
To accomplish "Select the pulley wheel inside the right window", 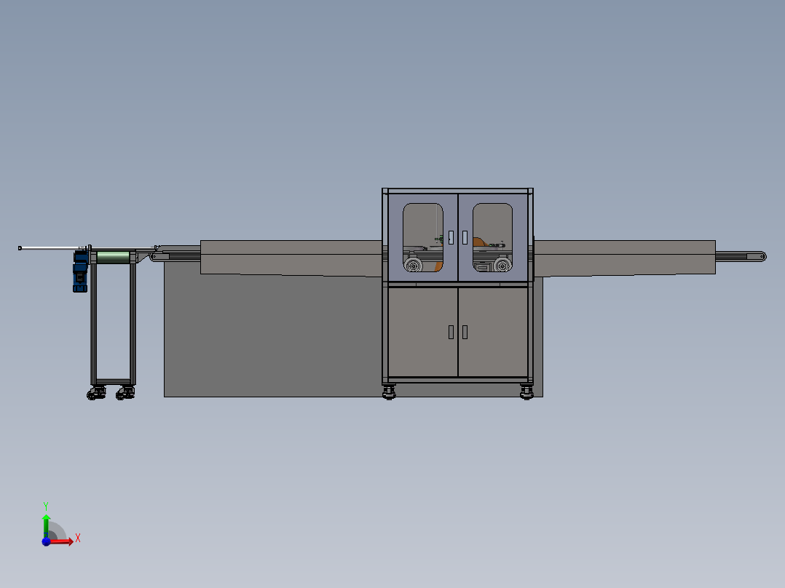I will coord(501,266).
